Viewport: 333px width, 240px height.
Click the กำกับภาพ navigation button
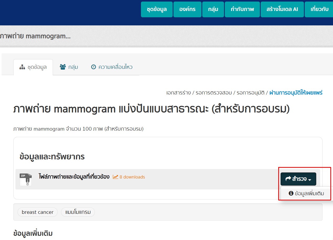point(242,9)
